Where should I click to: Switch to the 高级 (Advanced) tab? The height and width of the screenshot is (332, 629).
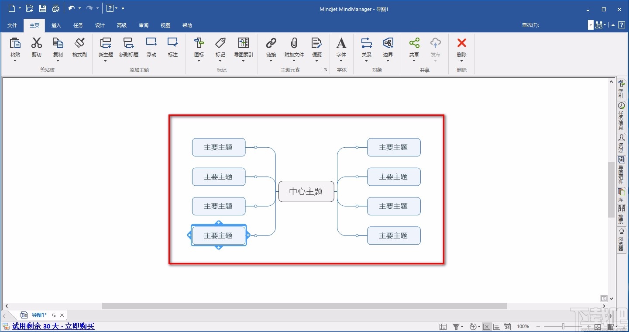[x=122, y=25]
